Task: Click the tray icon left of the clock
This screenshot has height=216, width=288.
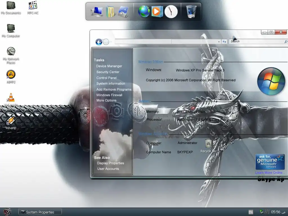Action: pos(267,212)
